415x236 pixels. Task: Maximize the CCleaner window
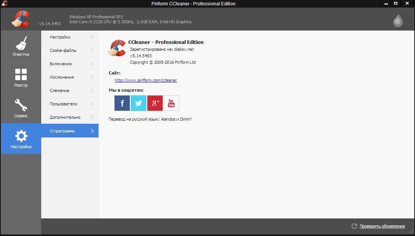coord(396,3)
